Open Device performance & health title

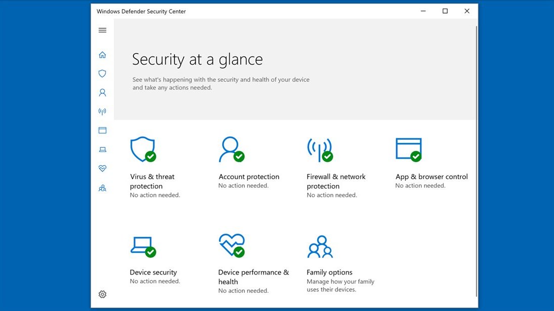click(253, 277)
